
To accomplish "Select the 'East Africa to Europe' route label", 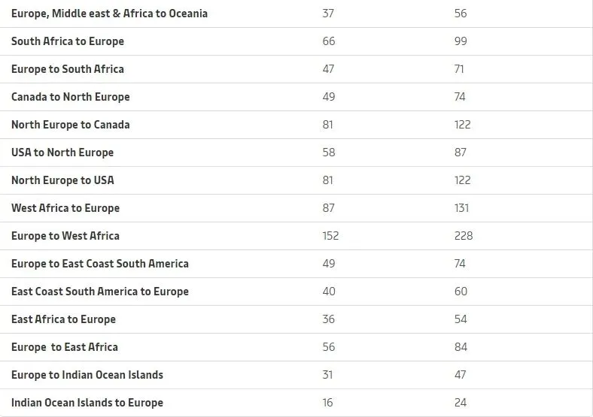I will pos(63,319).
